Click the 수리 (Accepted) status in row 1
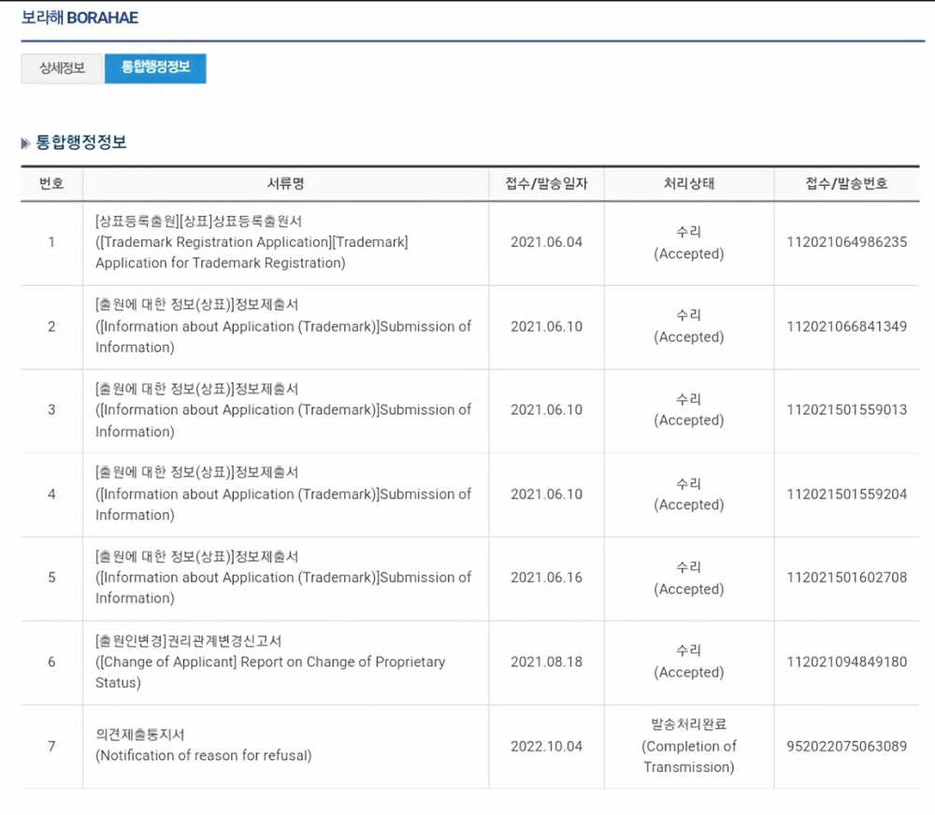The height and width of the screenshot is (815, 935). [x=689, y=243]
